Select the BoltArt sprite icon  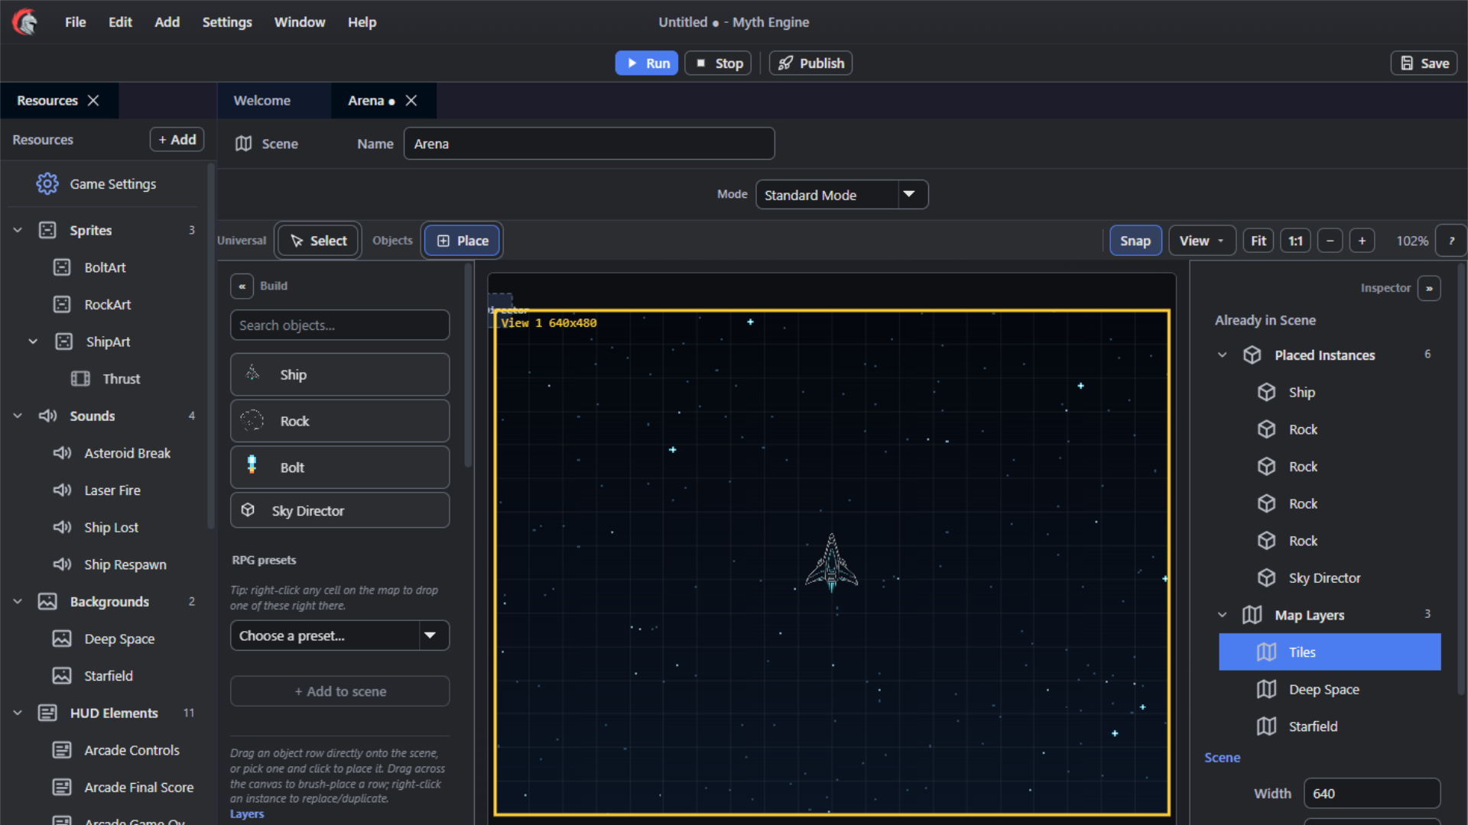pyautogui.click(x=62, y=267)
